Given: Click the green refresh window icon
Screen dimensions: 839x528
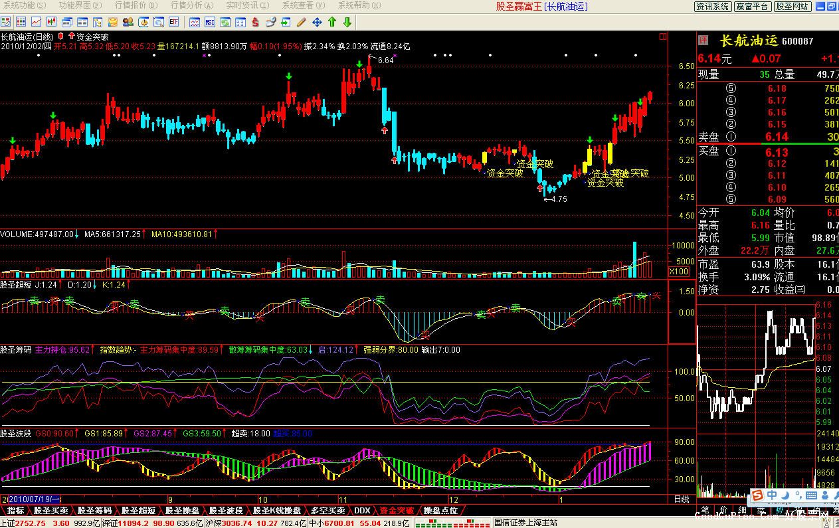Looking at the screenshot, I should (225, 22).
